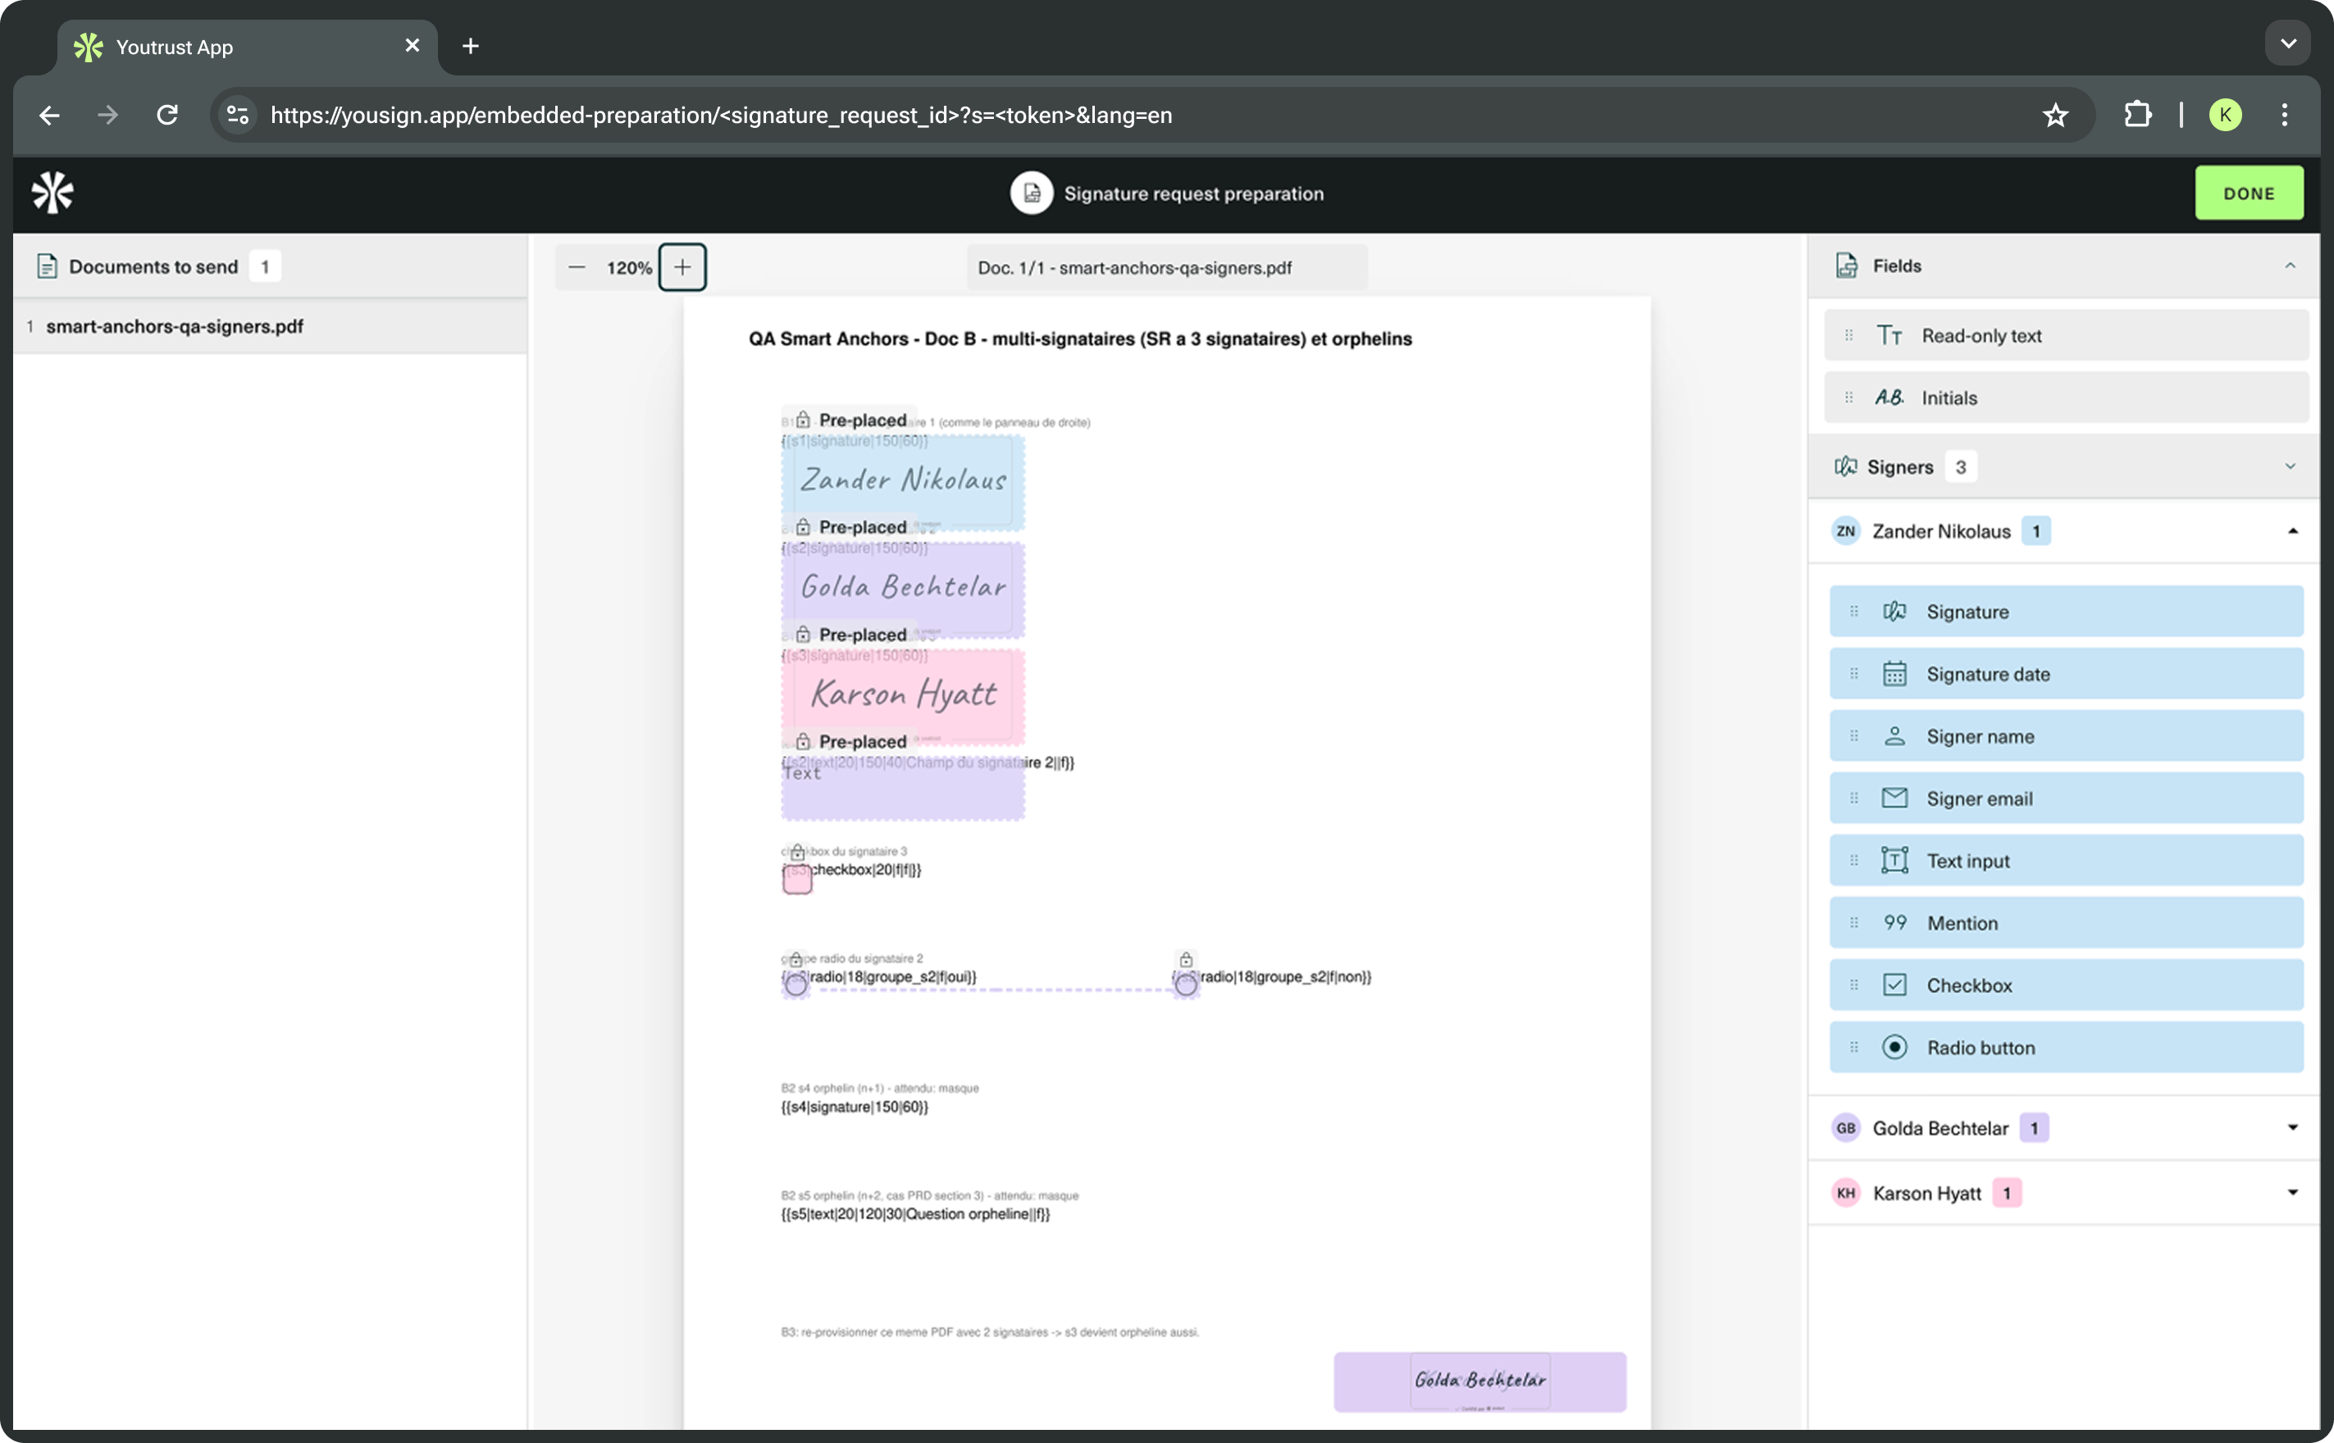This screenshot has width=2334, height=1443.
Task: Click the document icon beside Signature request preparation
Action: point(1032,193)
